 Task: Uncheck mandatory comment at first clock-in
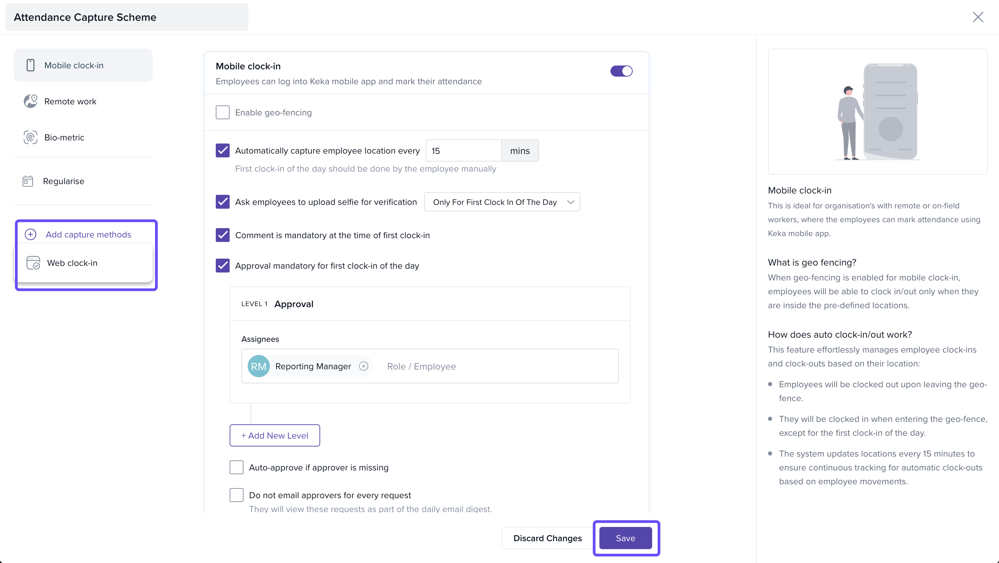click(x=223, y=235)
